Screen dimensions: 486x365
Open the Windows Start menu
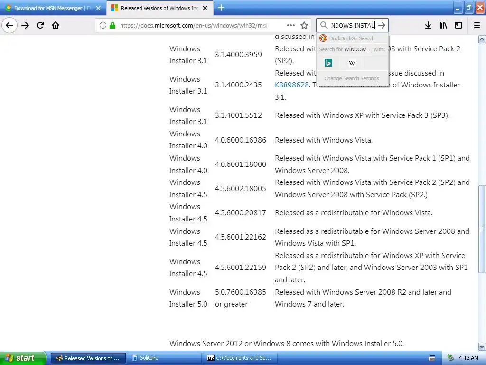(23, 358)
